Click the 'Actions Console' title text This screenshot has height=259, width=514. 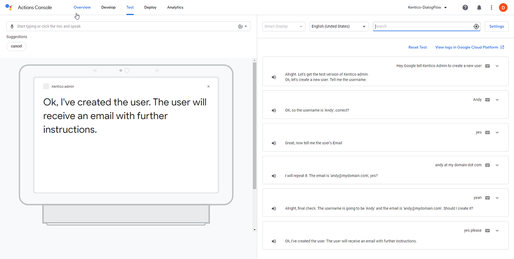point(35,8)
